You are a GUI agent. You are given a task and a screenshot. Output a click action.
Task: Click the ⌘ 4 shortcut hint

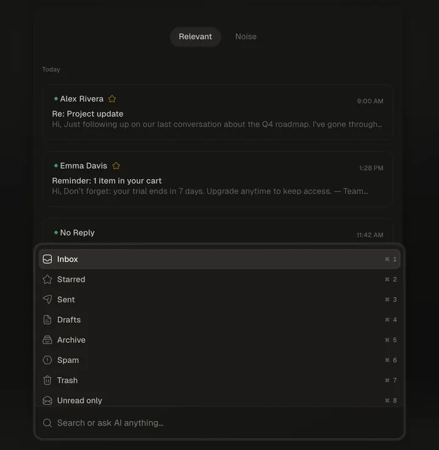(x=391, y=320)
